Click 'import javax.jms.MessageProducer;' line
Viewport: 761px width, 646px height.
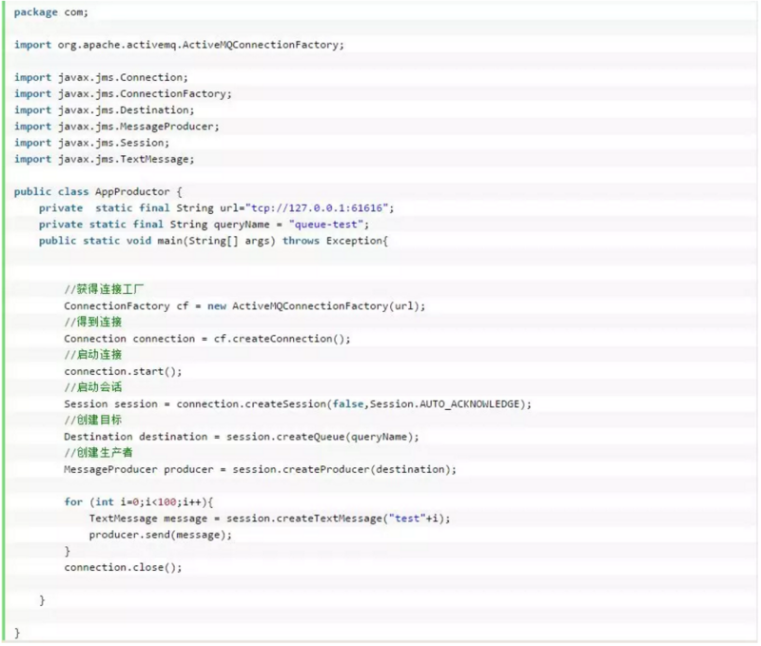[116, 127]
